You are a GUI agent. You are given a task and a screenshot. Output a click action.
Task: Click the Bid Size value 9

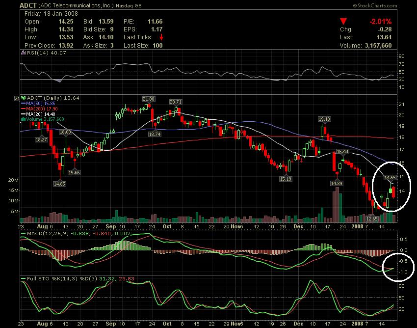point(112,29)
